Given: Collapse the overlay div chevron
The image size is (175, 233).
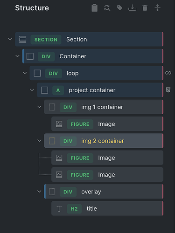Looking at the screenshot, I should pyautogui.click(x=39, y=192).
